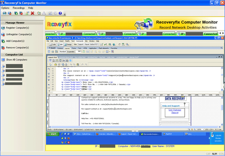Select the last redacted computer in list
This screenshot has height=156, width=225.
[12, 84]
